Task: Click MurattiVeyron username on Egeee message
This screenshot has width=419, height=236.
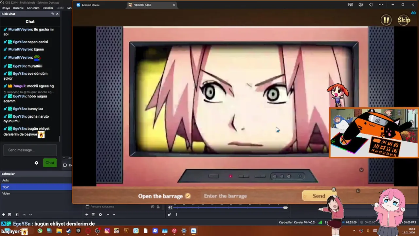Action: (20, 49)
